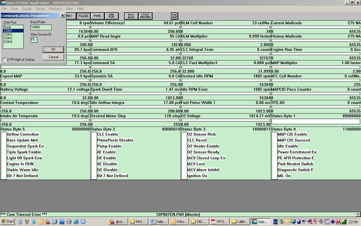This screenshot has height=226, width=361.
Task: Click the Volume Efficiency1 gauge bar
Action: coord(135,27)
